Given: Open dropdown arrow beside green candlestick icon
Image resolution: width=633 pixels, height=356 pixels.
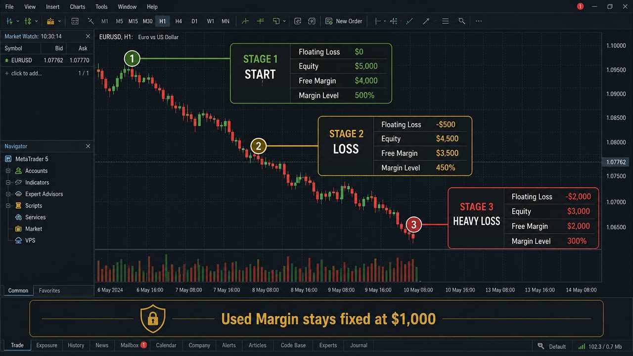Looking at the screenshot, I should click(x=36, y=21).
